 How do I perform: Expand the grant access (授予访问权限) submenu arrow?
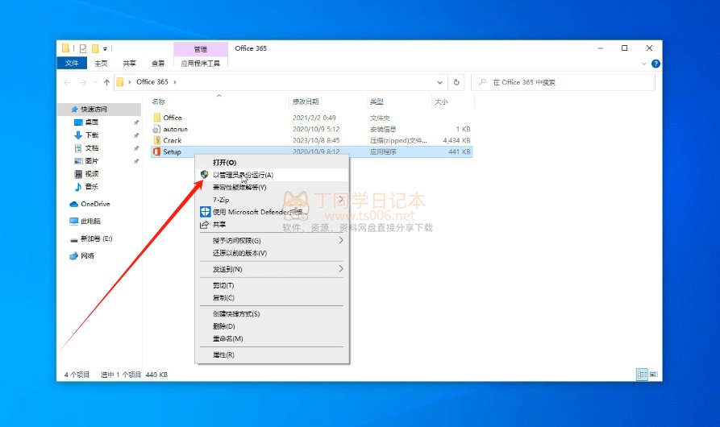tap(341, 240)
